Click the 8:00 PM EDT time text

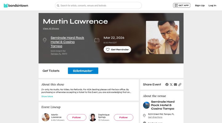[x=110, y=43]
